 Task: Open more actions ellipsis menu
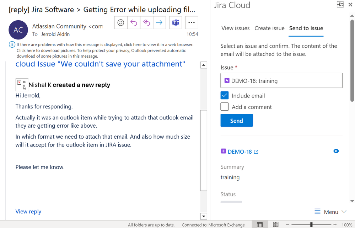(192, 23)
